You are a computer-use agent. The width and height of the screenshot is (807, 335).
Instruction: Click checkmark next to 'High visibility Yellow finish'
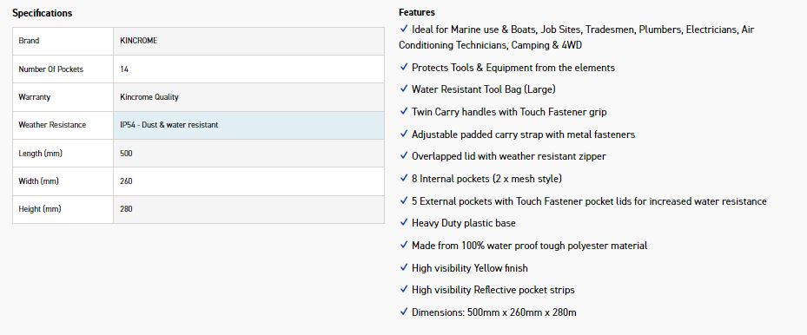tap(403, 267)
